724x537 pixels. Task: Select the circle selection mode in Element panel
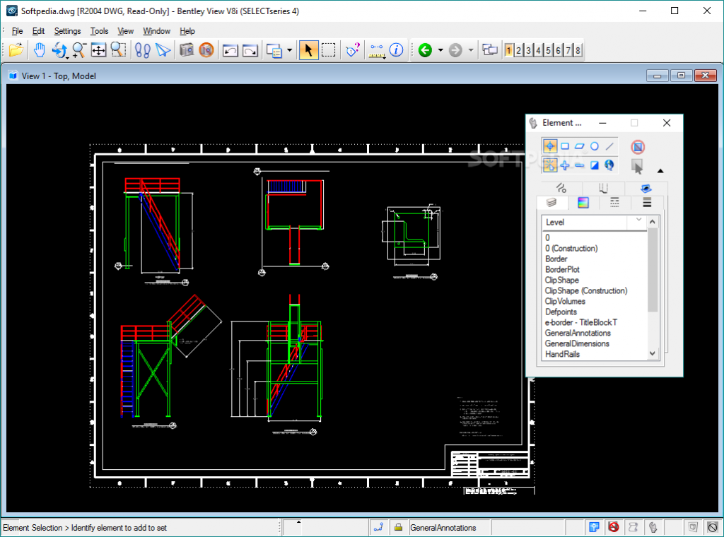pos(594,146)
